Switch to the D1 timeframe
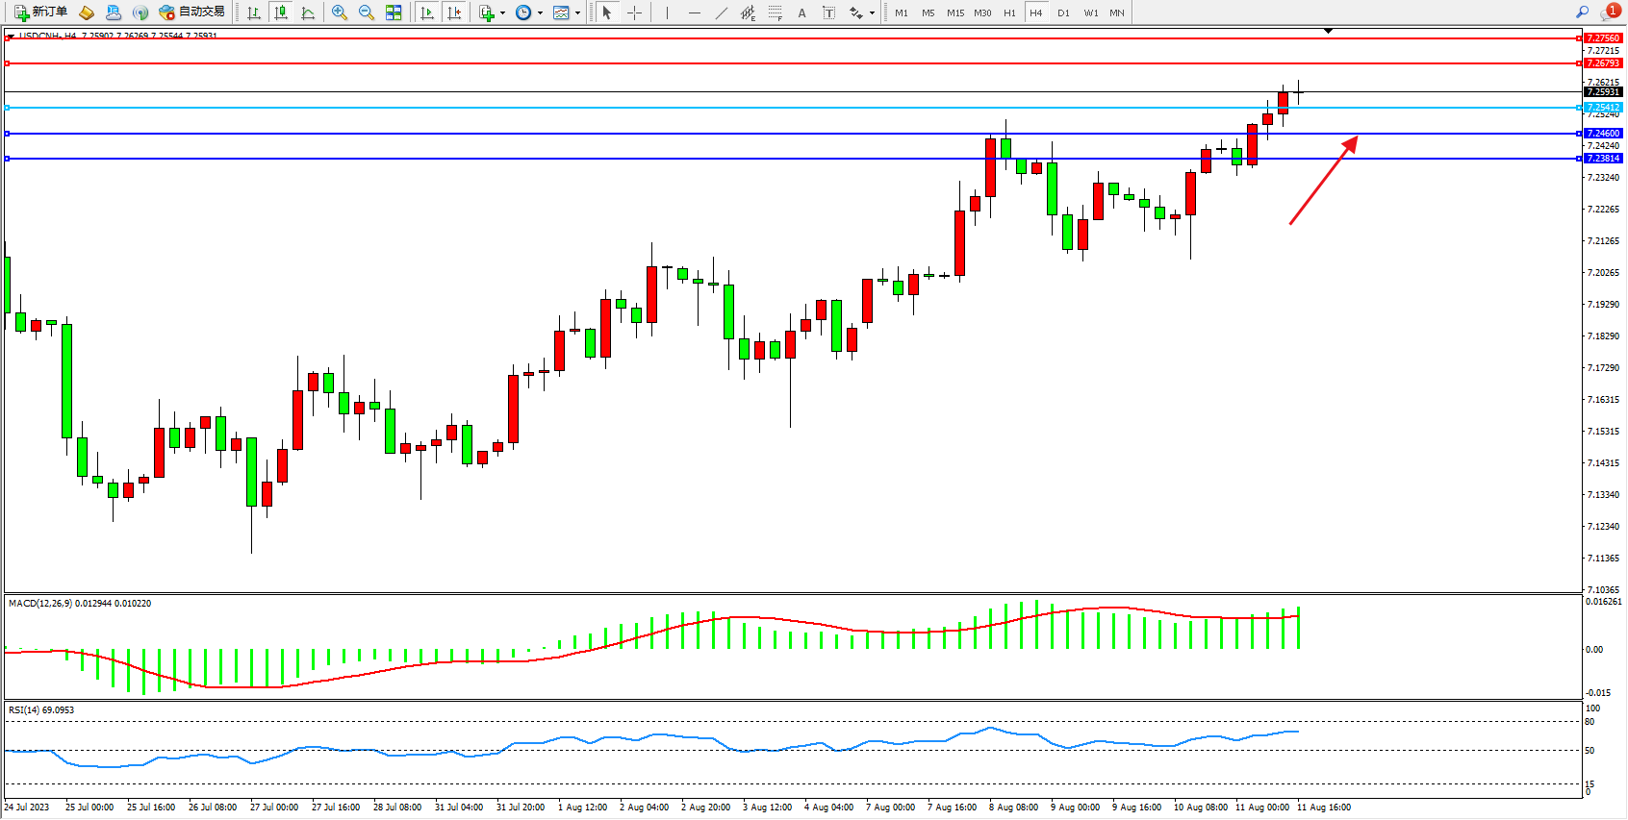This screenshot has height=820, width=1628. 1063,12
